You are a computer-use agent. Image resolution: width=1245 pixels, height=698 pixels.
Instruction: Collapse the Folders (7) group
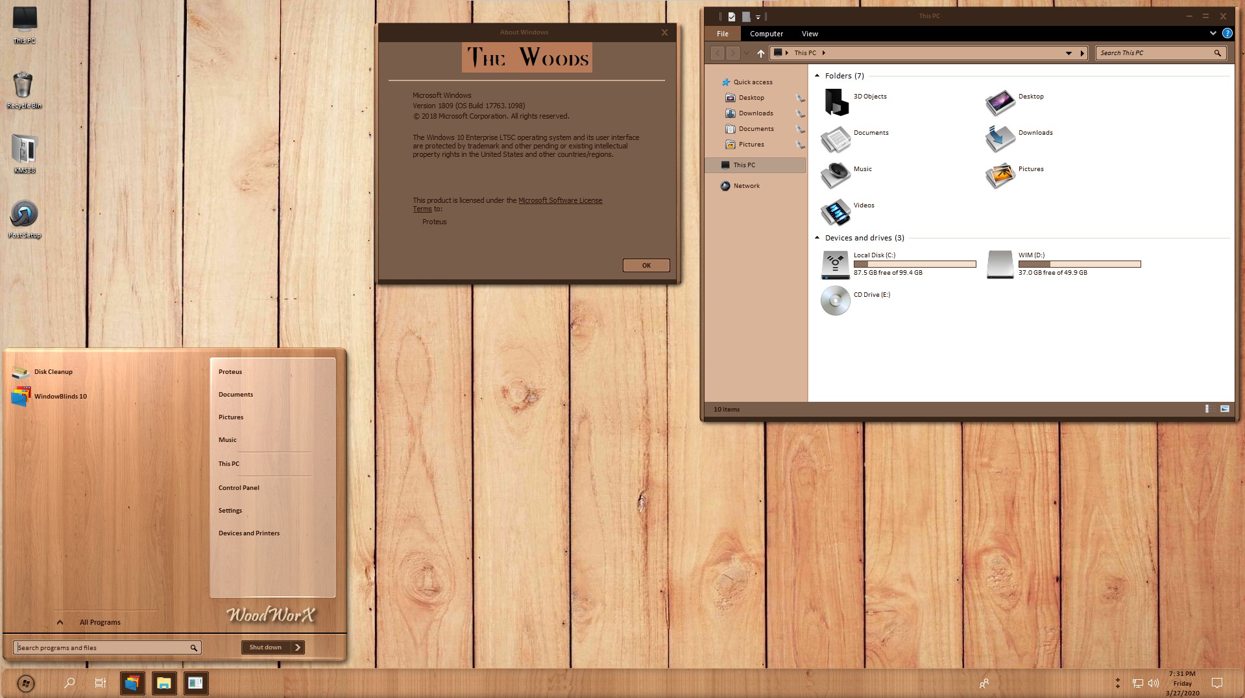817,76
